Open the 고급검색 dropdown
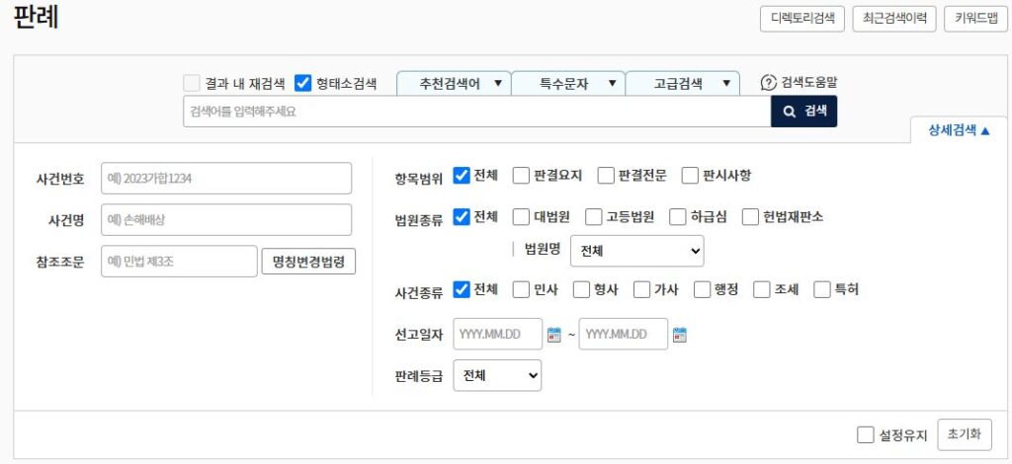1012x464 pixels. [x=683, y=84]
